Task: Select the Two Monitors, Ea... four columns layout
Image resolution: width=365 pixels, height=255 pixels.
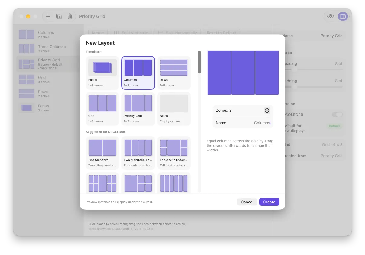Action: pos(138,153)
